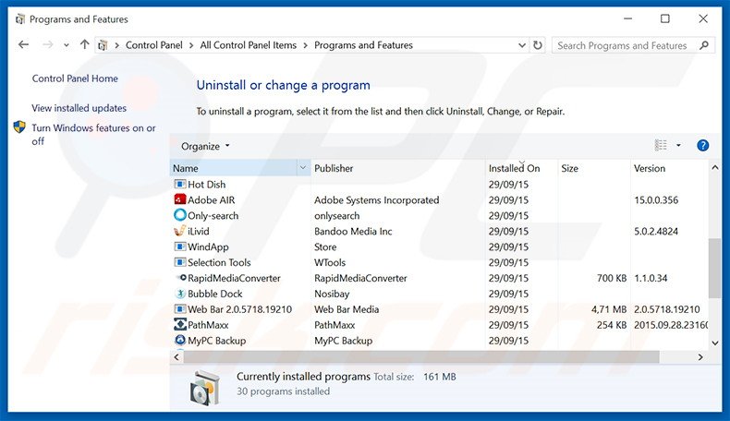Open the recent locations dropdown arrow
730x421 pixels.
coord(67,45)
